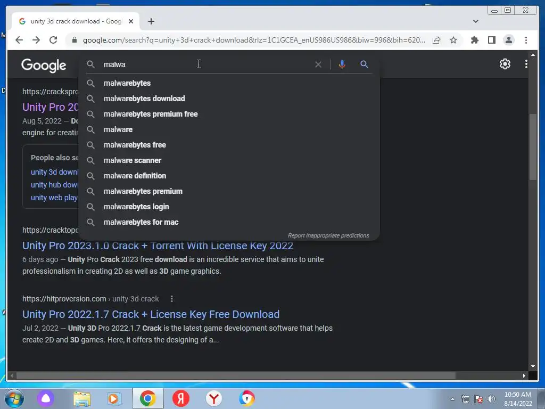Choose the malwarebytes suggestion
The width and height of the screenshot is (545, 409).
[x=229, y=83]
